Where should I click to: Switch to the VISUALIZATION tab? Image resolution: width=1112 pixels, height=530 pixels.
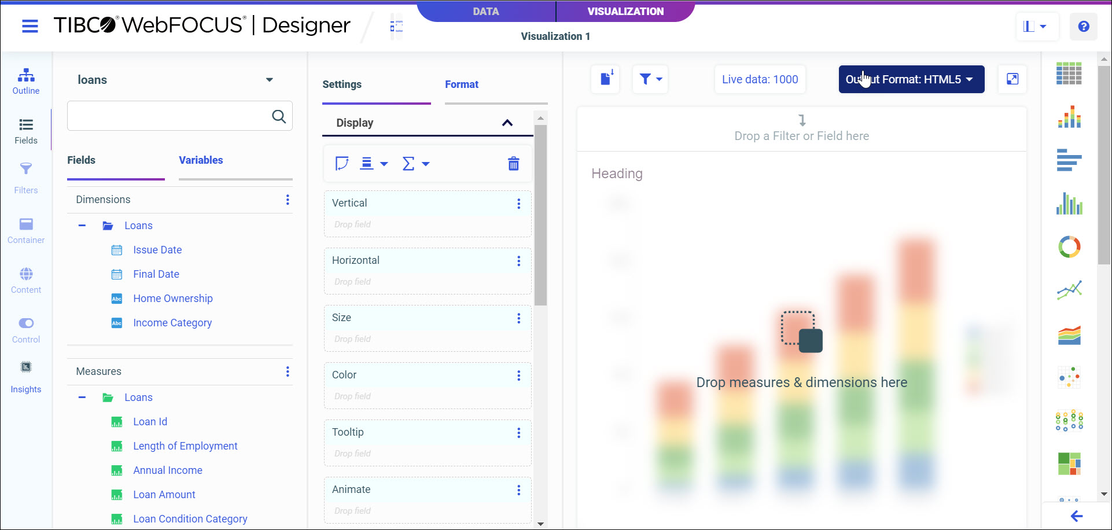pos(625,11)
